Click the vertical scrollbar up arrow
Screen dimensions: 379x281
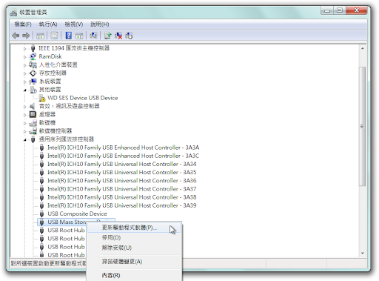click(363, 49)
